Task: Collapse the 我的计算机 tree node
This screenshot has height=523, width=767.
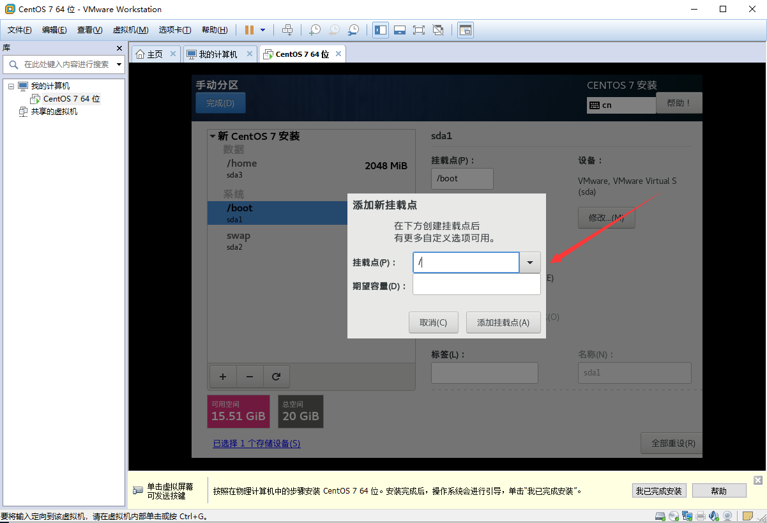Action: coord(11,86)
